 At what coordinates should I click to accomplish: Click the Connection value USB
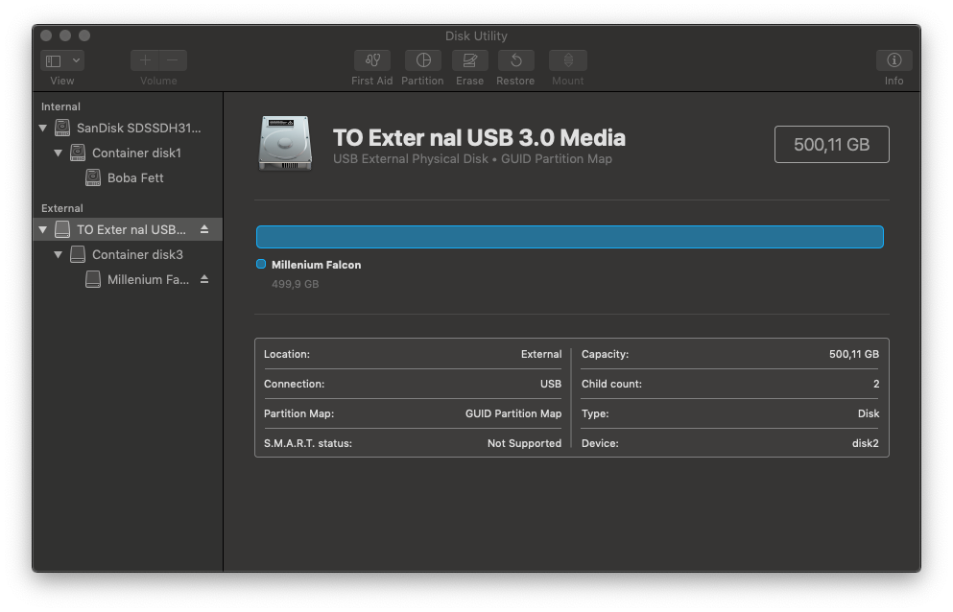click(x=551, y=384)
